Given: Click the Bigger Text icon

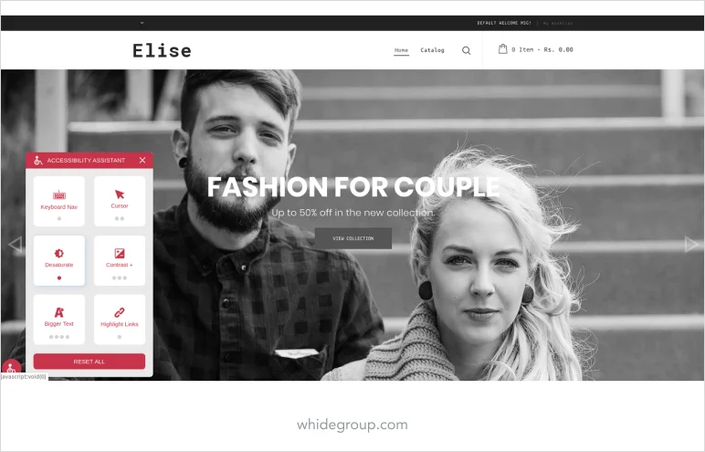Looking at the screenshot, I should pos(58,312).
